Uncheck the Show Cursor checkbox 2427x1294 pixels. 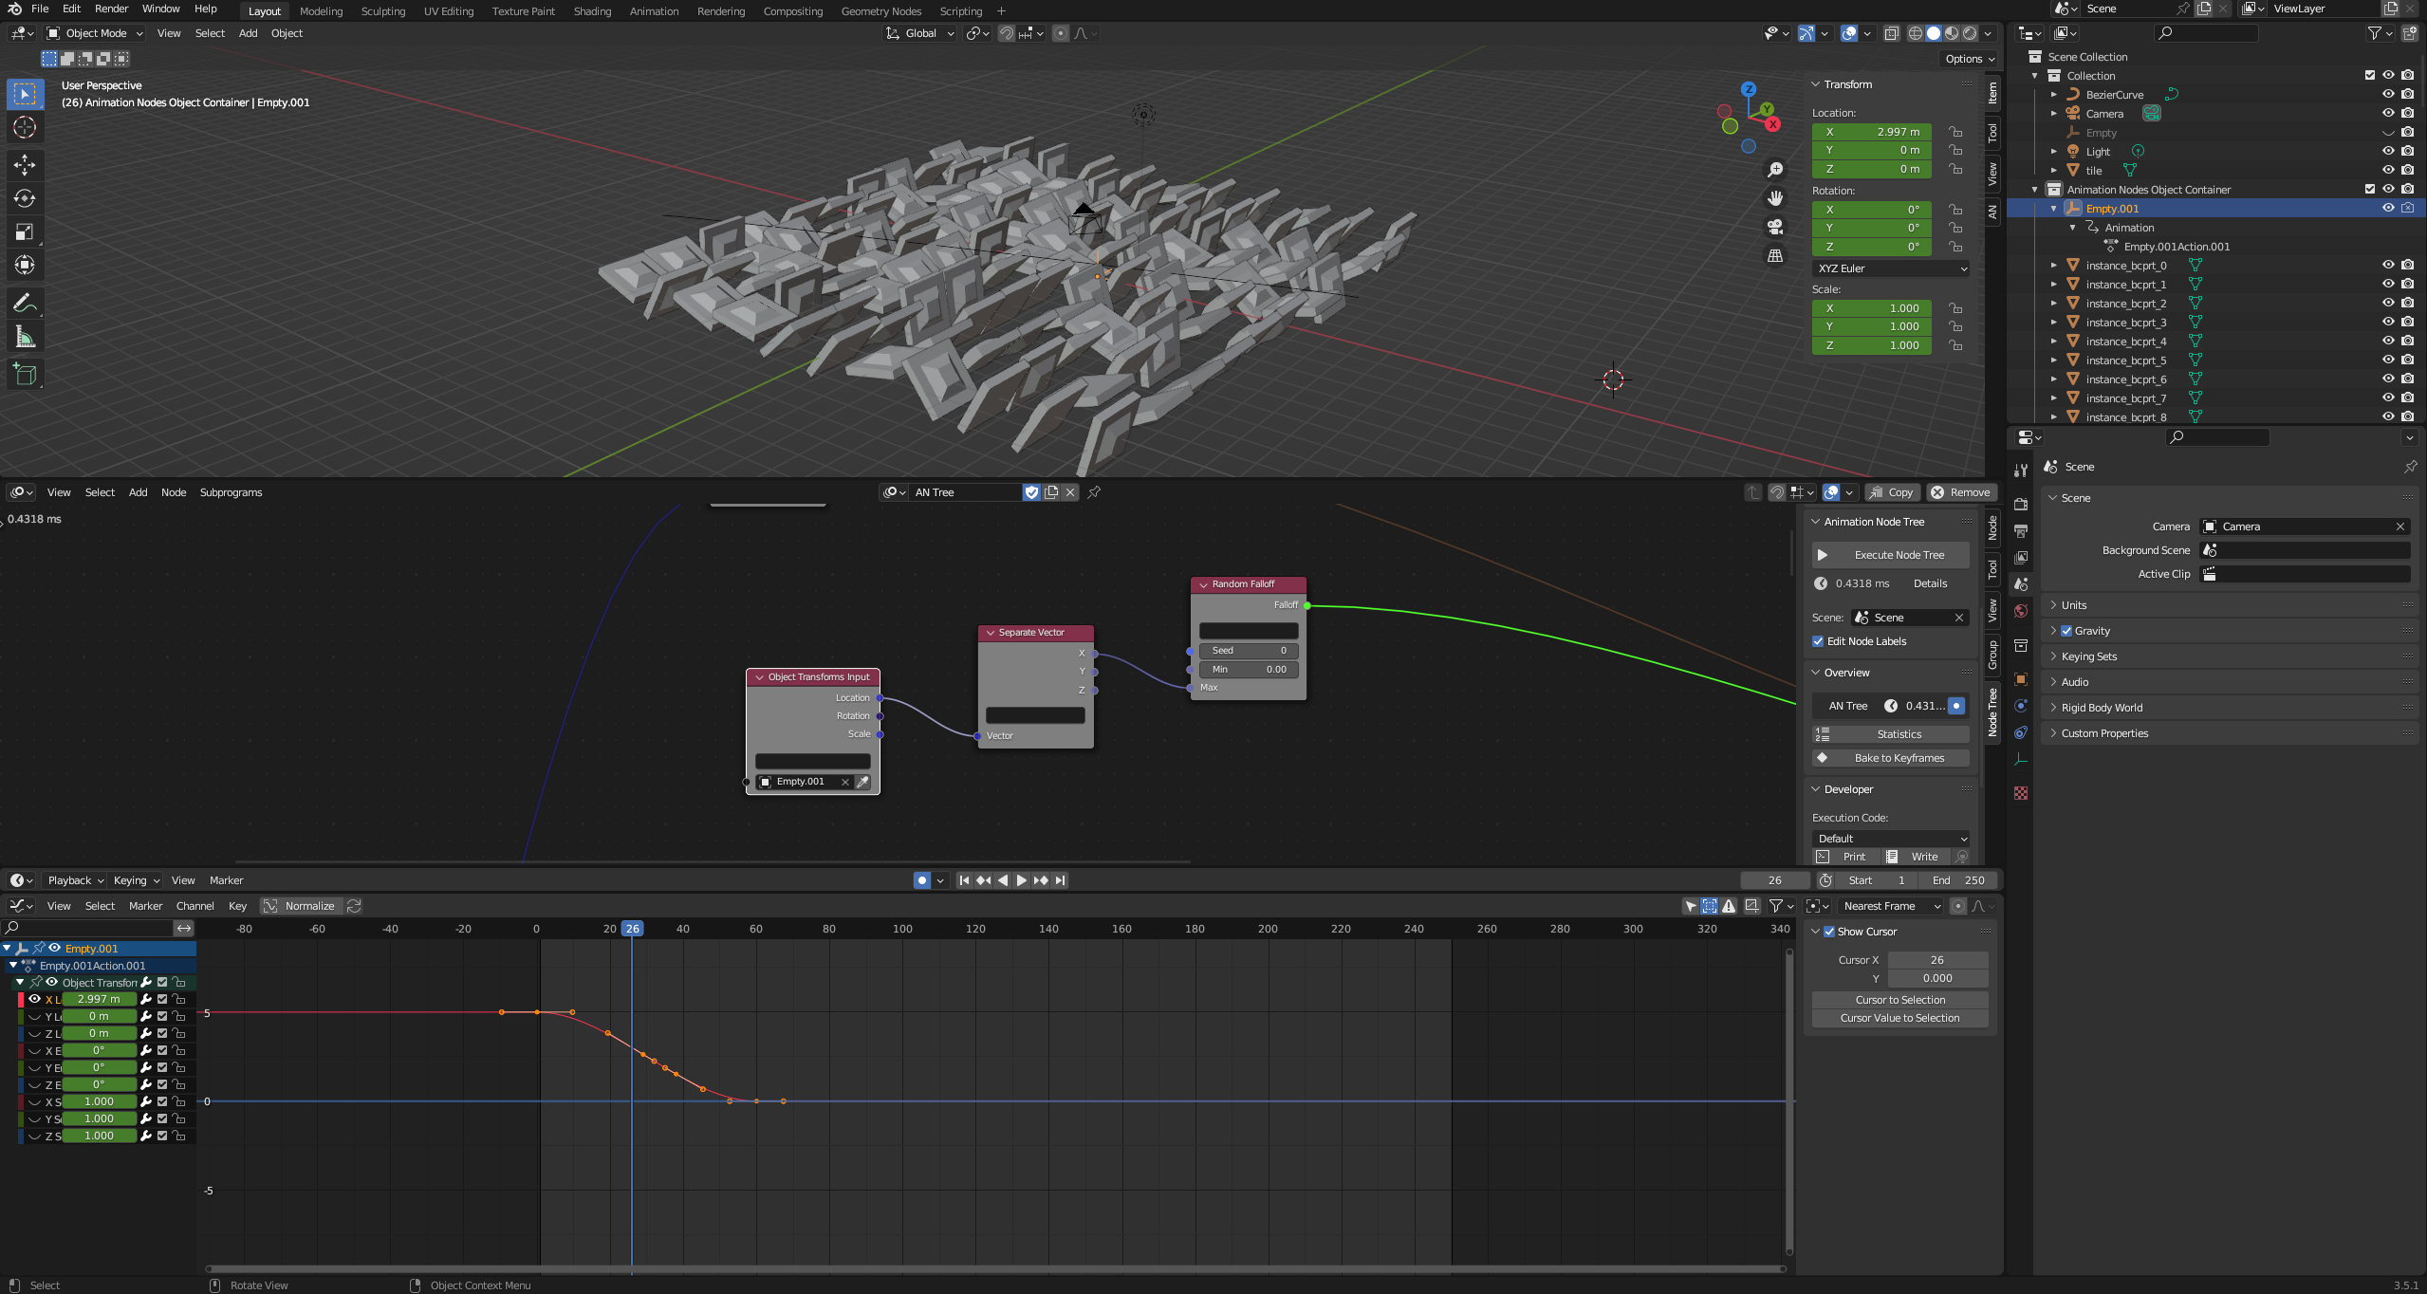[x=1829, y=932]
